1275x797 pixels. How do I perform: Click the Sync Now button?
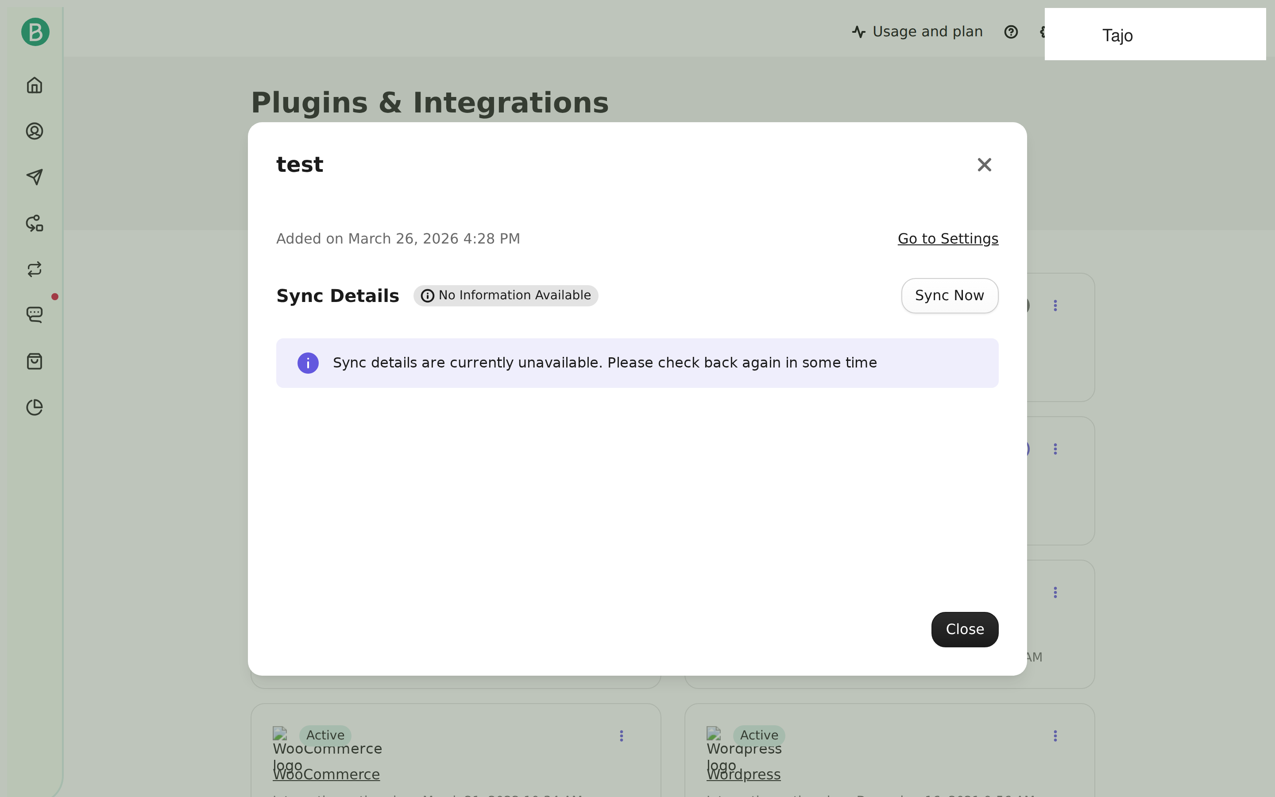[950, 296]
